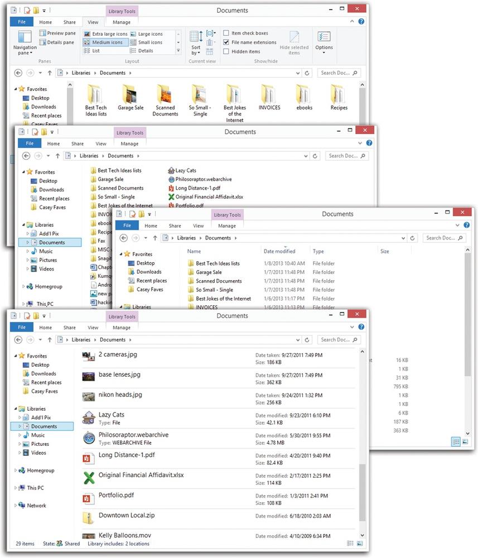478x558 pixels.
Task: Expand the Music library in the second window
Action: [28, 251]
